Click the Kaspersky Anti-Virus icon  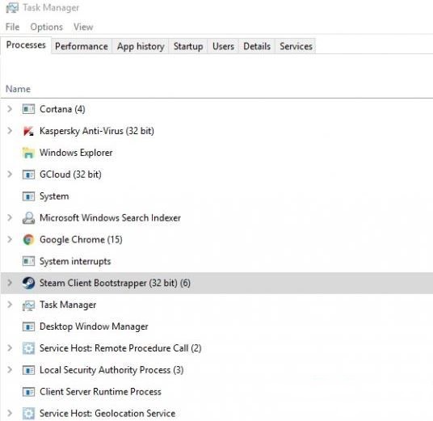coord(28,131)
